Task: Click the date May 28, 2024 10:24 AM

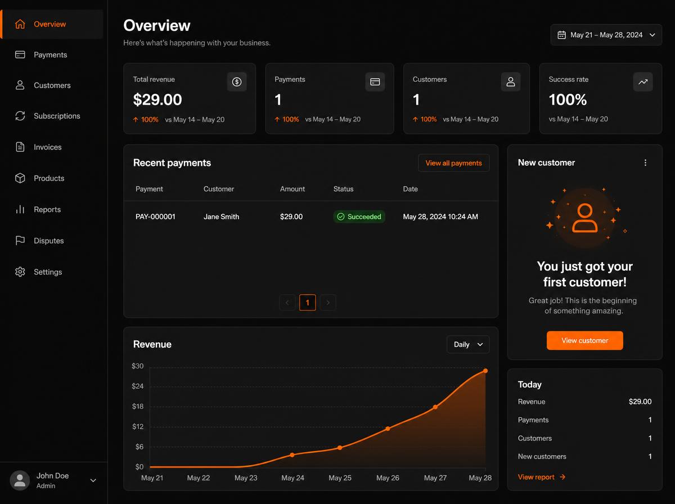Action: pyautogui.click(x=440, y=217)
